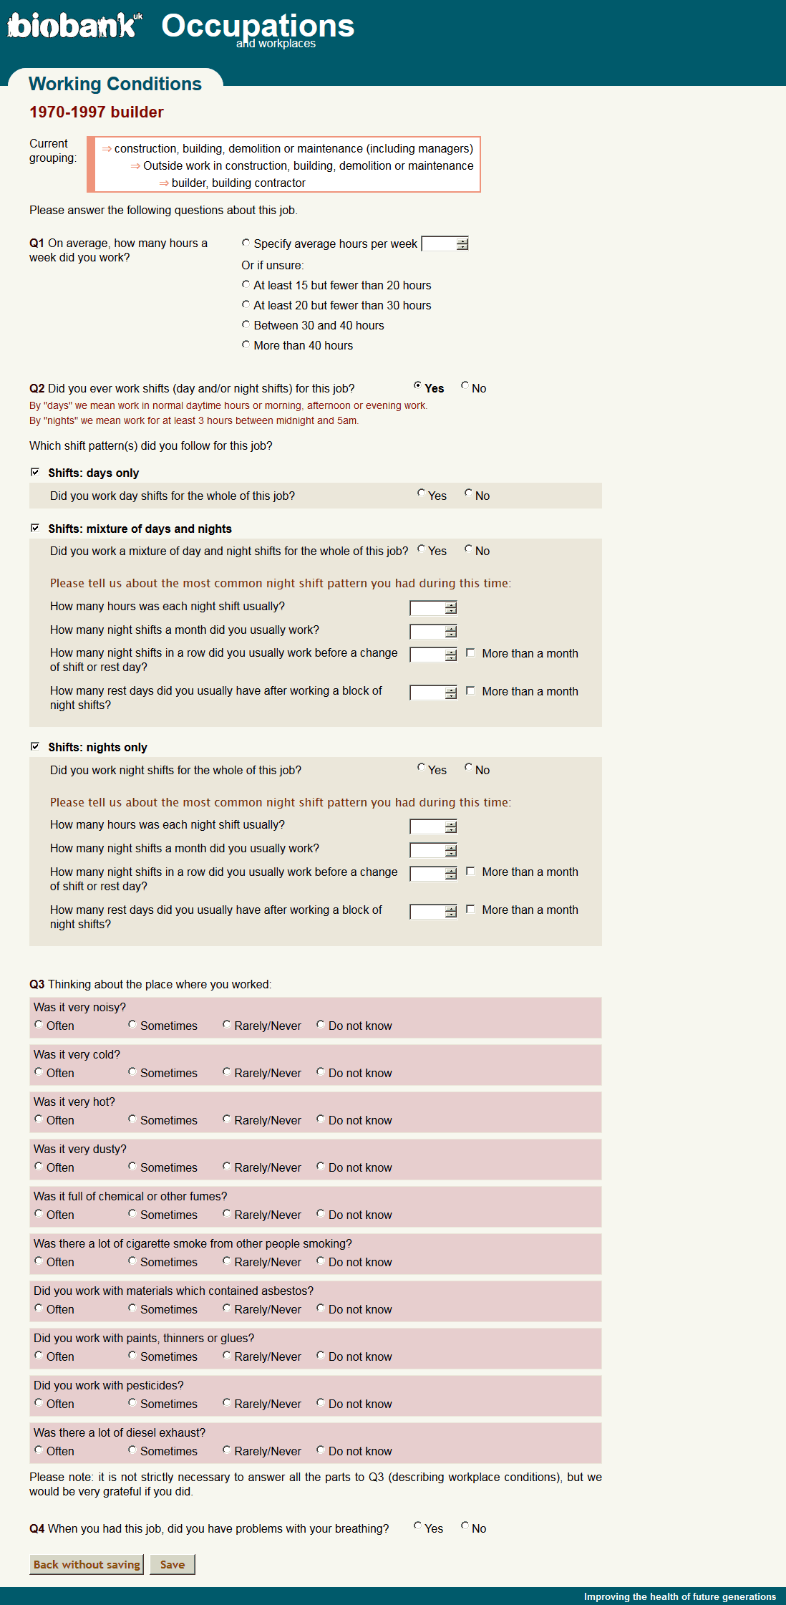This screenshot has height=1605, width=786.
Task: Click the average hours per week spinner
Action: [x=445, y=244]
